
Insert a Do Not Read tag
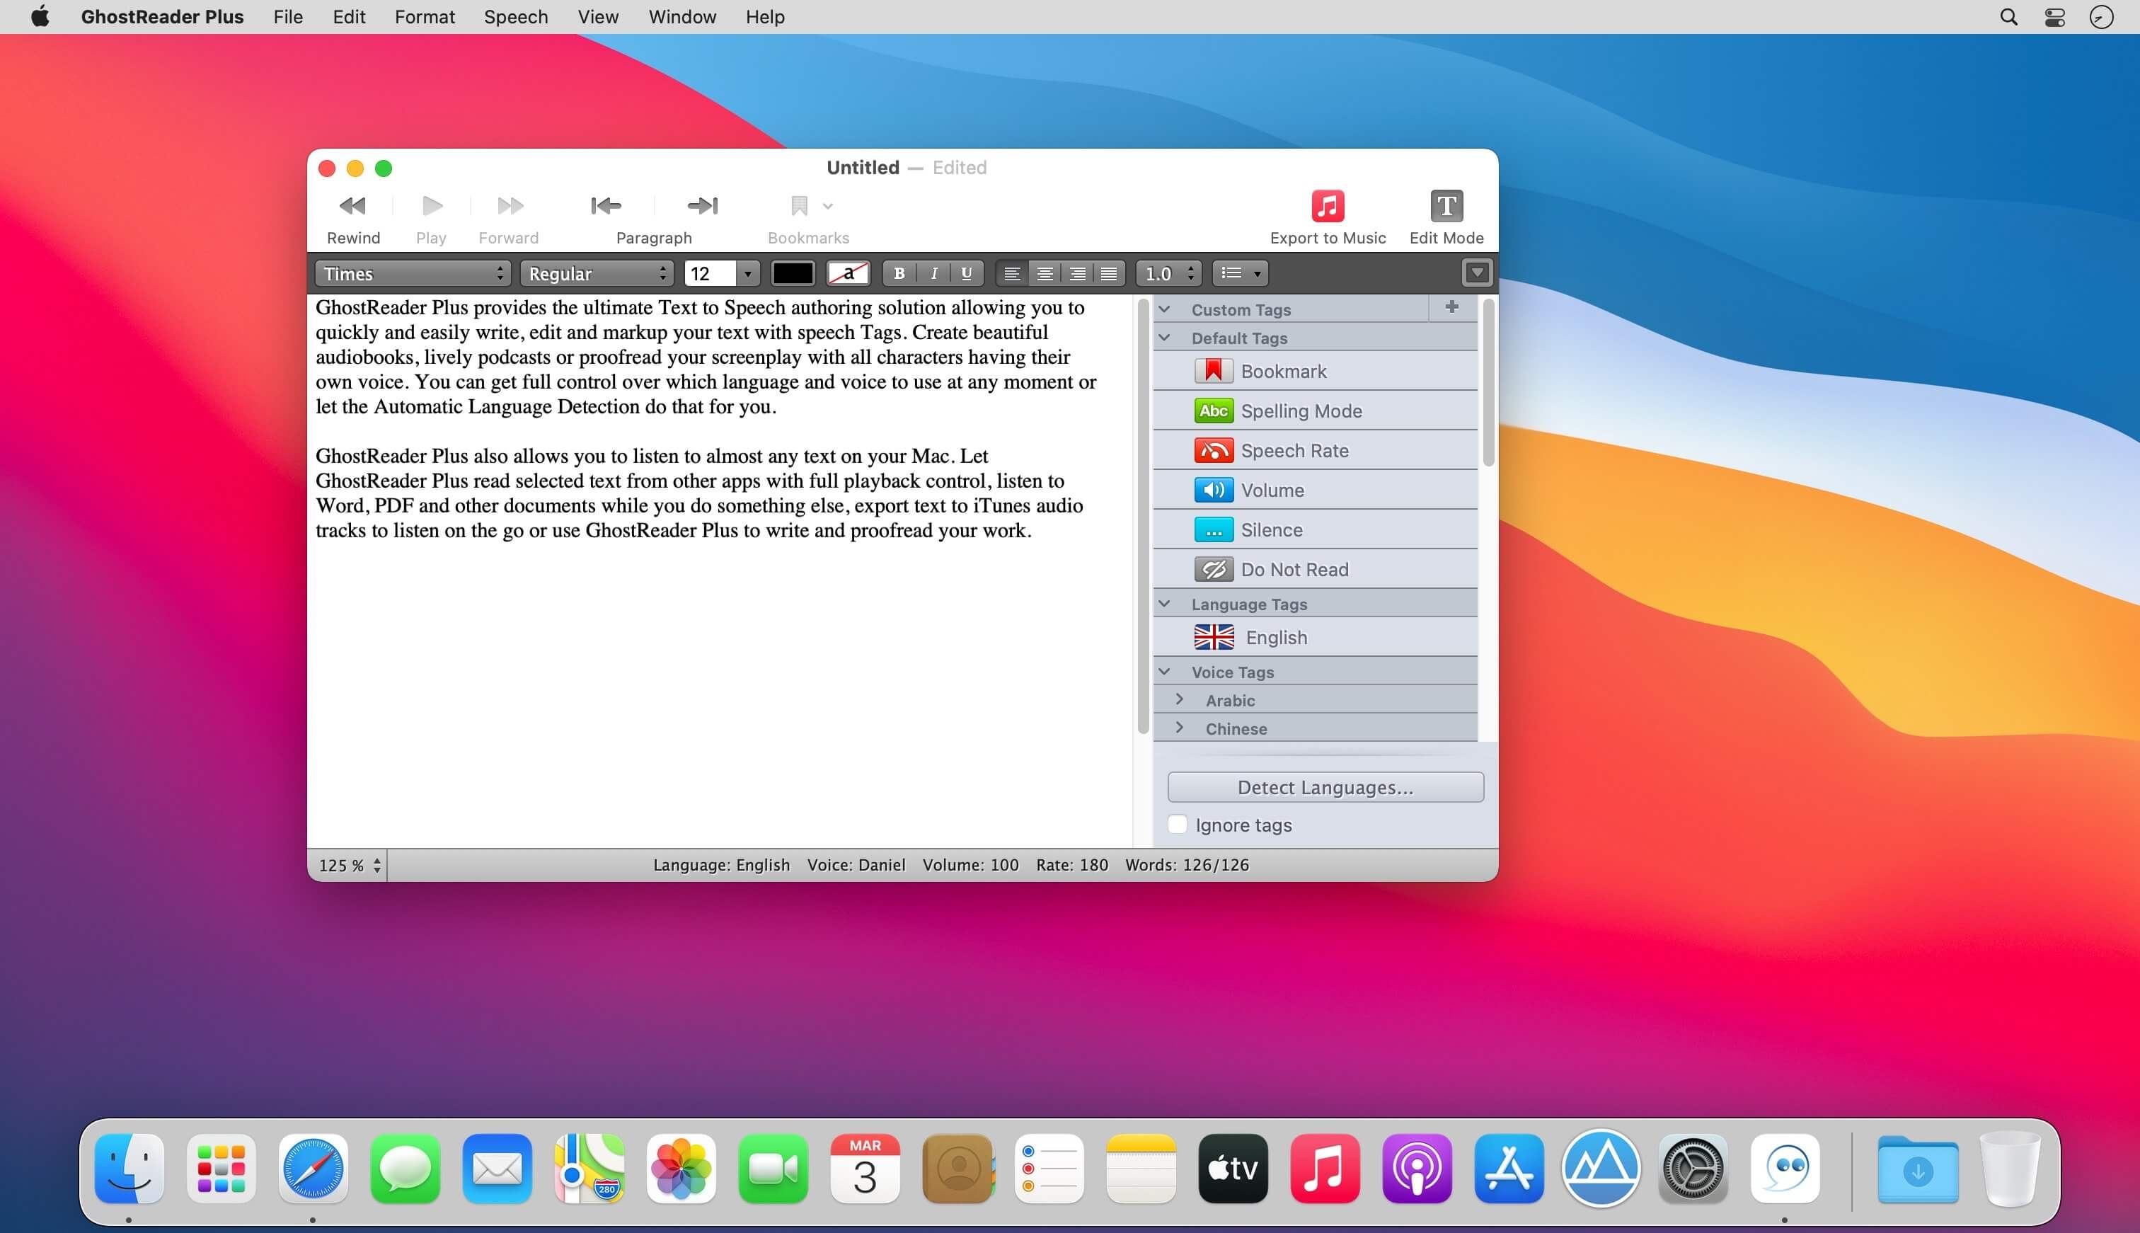click(1316, 570)
